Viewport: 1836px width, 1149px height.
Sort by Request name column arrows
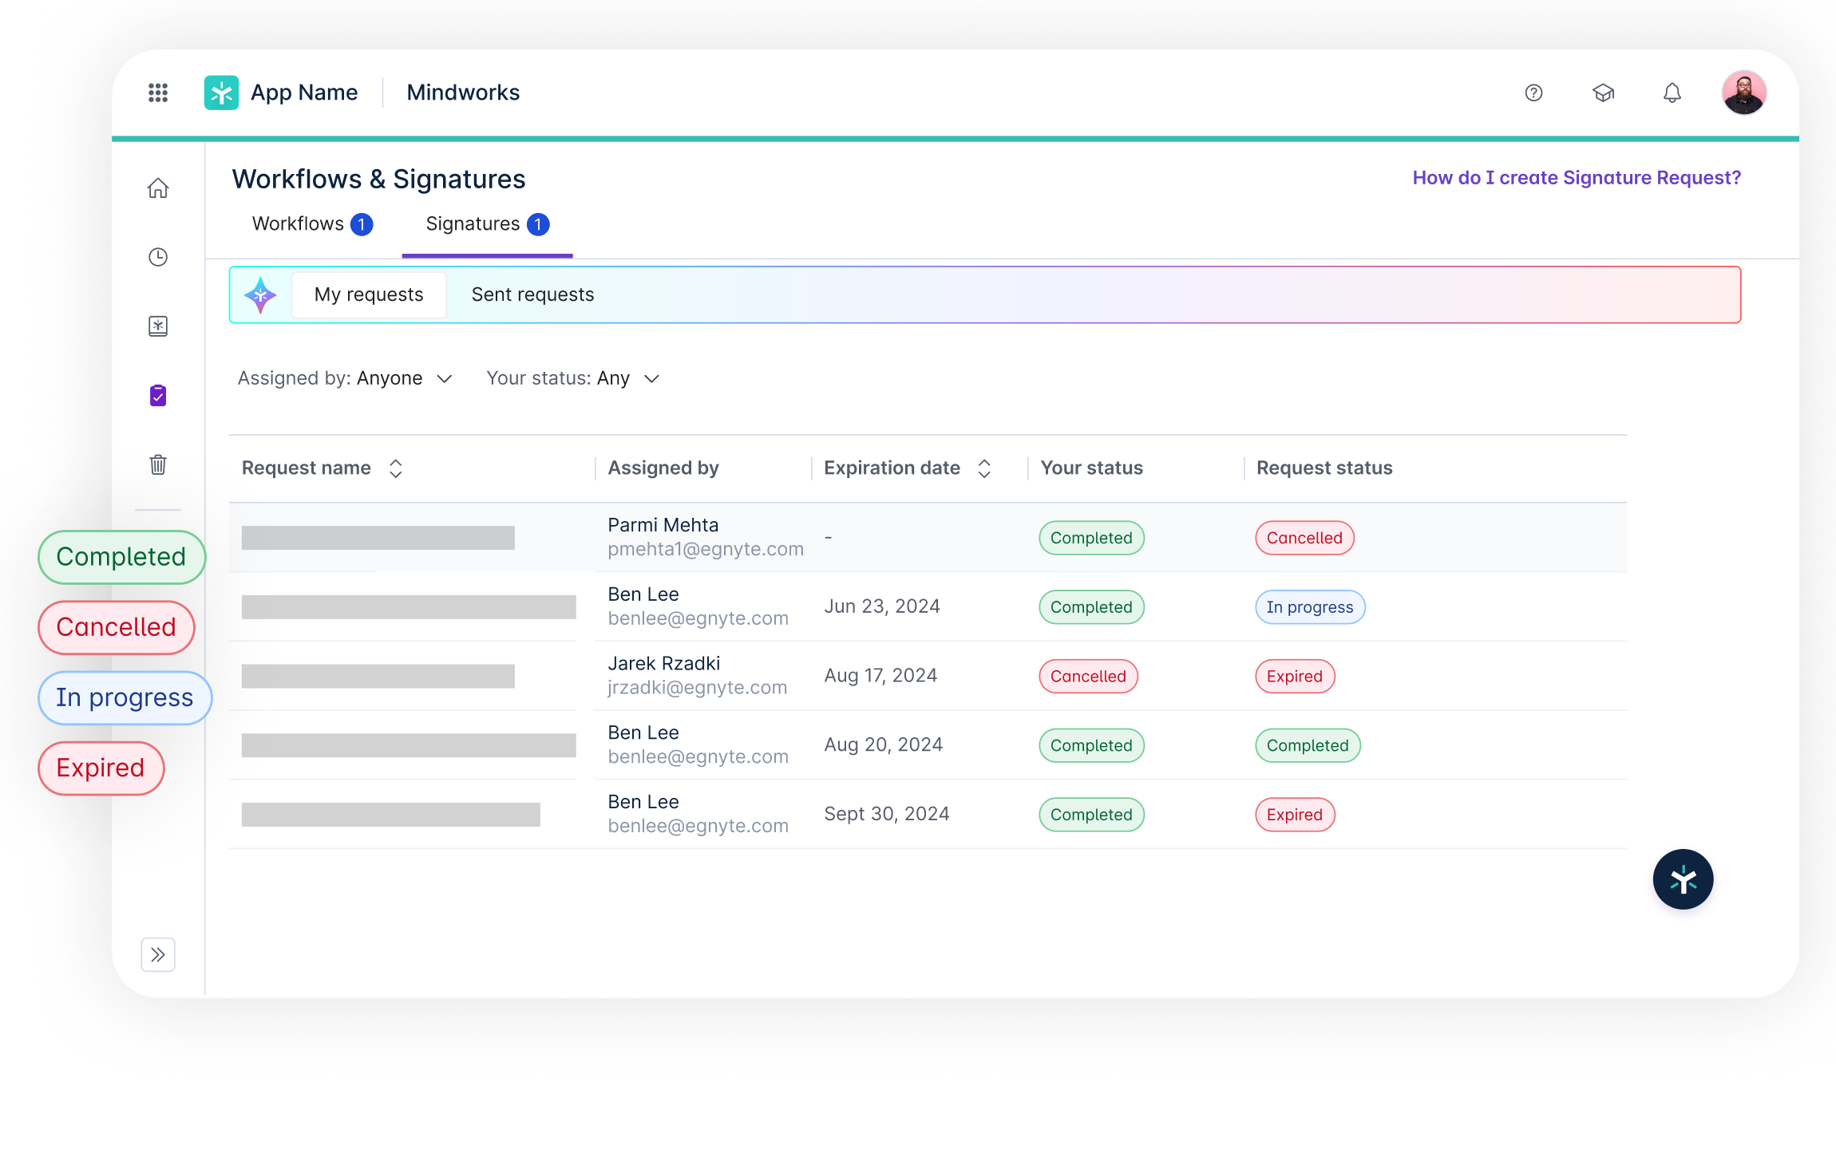[x=395, y=468]
